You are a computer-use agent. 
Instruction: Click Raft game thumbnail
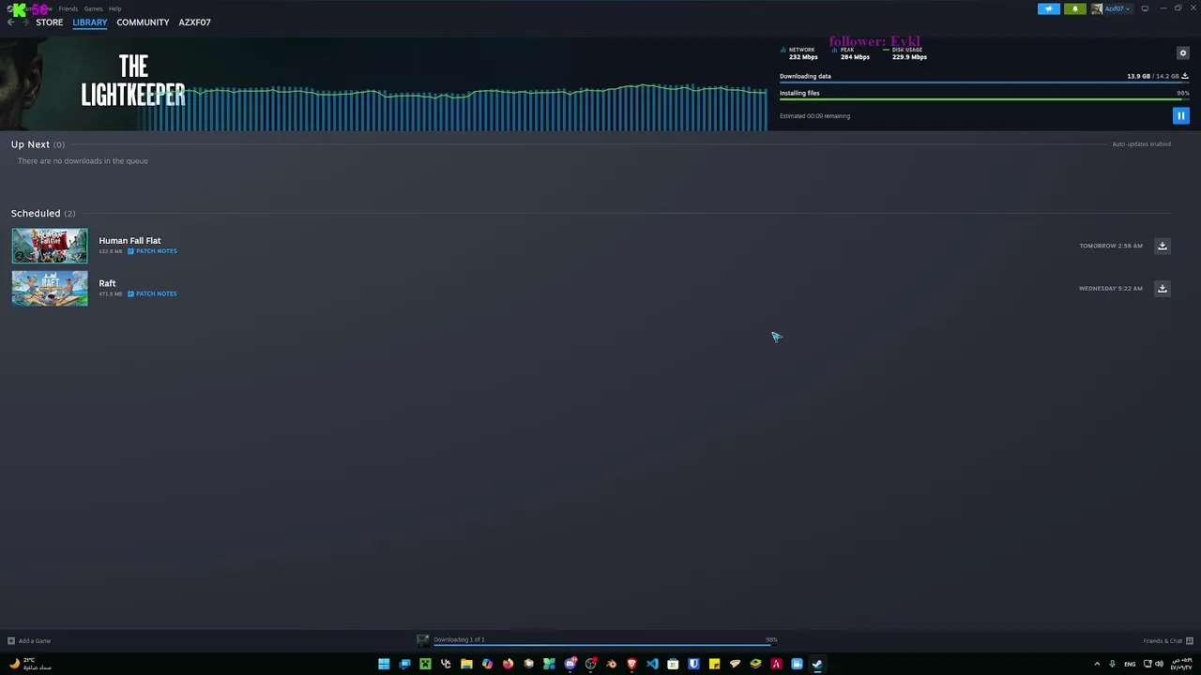click(x=50, y=288)
